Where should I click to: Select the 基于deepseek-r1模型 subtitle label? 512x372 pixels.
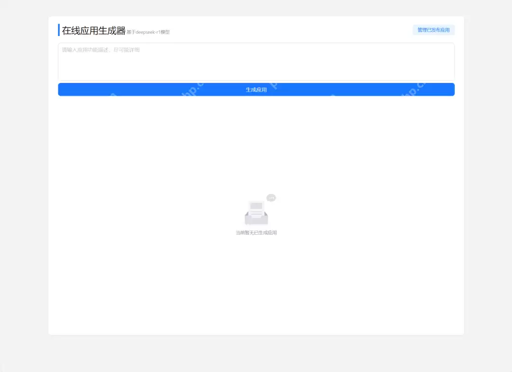click(x=147, y=32)
